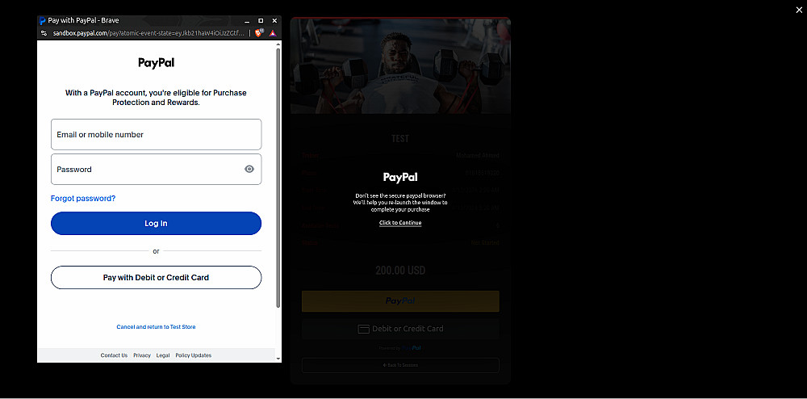Click the Brave Rewards triangle icon
This screenshot has height=399, width=807.
pyautogui.click(x=272, y=33)
